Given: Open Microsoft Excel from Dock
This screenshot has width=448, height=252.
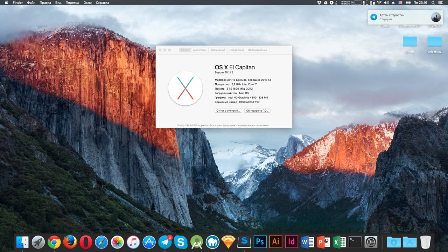Looking at the screenshot, I should (339, 242).
